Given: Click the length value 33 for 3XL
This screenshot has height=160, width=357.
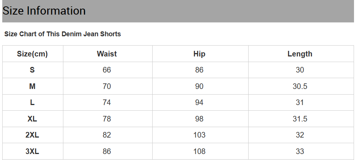Looking at the screenshot, I should (300, 151).
